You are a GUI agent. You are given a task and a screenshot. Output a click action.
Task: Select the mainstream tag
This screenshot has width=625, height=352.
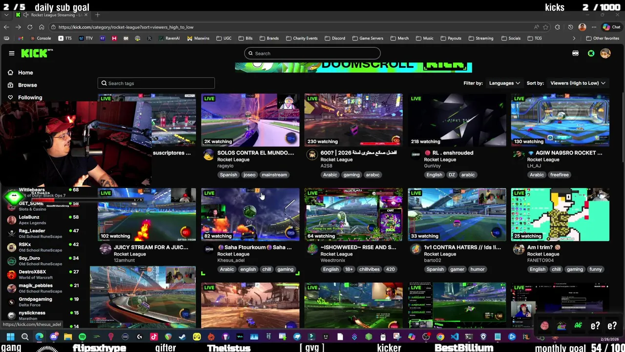point(274,175)
